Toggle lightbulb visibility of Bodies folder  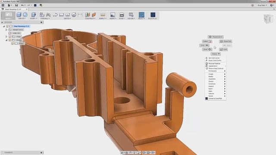click(x=10, y=40)
